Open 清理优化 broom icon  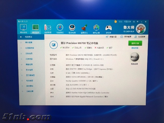pos(84,28)
